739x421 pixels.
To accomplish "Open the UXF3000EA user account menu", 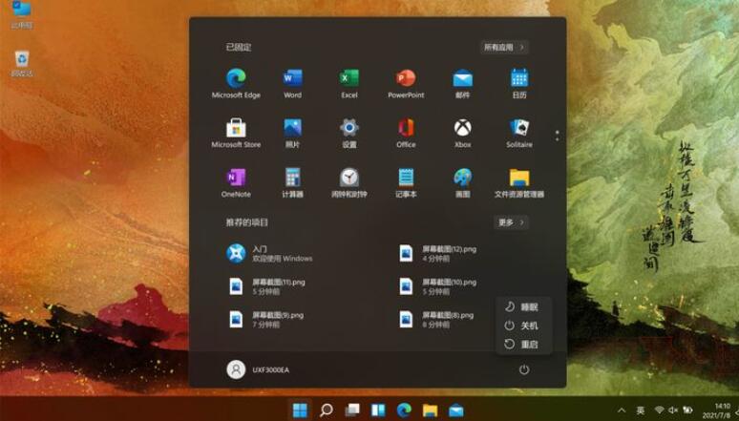I will click(x=259, y=369).
